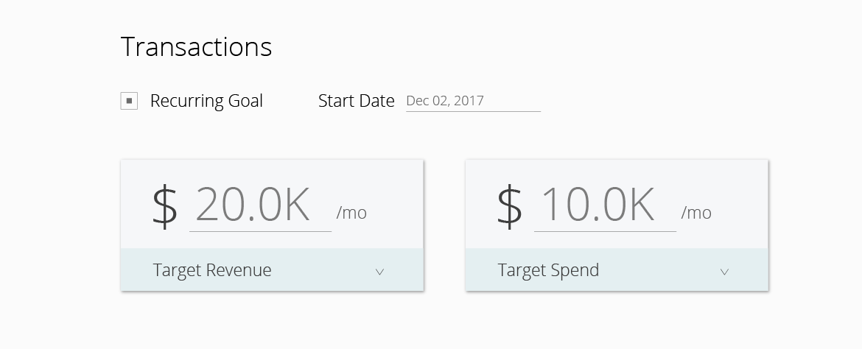
Task: Open the Start Date field
Action: (x=473, y=101)
